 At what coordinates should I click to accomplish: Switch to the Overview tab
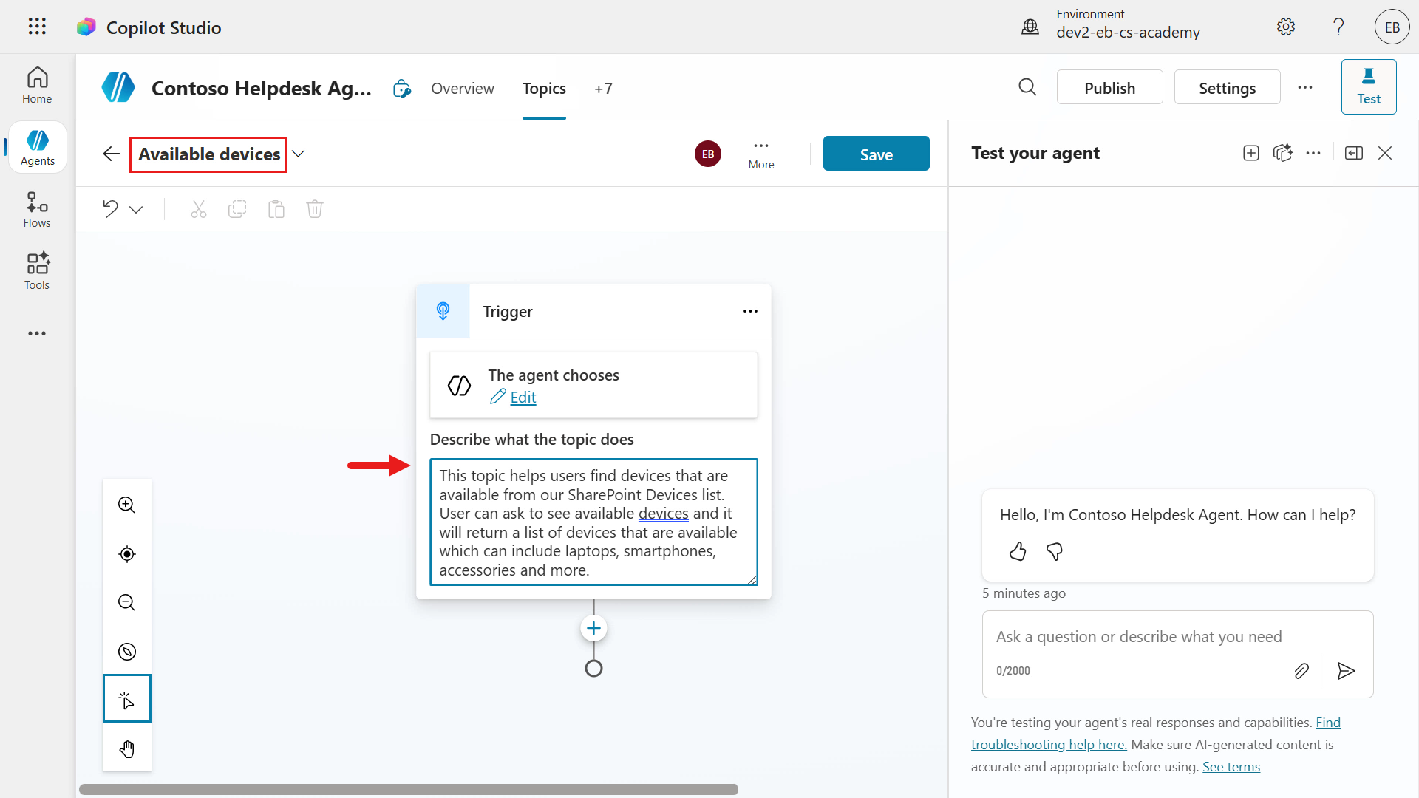[x=462, y=89]
